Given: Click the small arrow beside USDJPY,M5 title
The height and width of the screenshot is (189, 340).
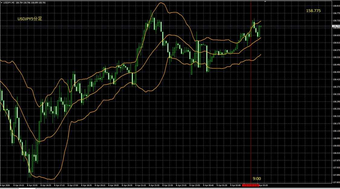Looking at the screenshot, I should 1,2.
